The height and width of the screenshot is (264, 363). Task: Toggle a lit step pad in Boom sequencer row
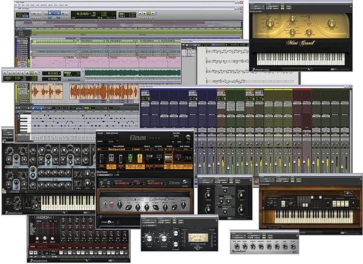pyautogui.click(x=61, y=253)
